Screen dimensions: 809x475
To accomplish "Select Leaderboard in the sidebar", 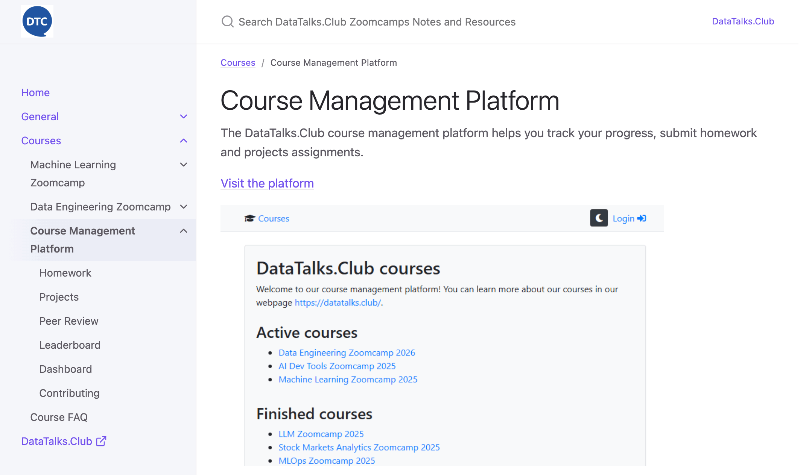I will tap(70, 345).
